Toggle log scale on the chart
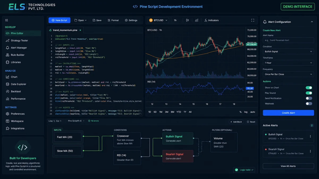This screenshot has height=179, width=319. click(x=246, y=112)
